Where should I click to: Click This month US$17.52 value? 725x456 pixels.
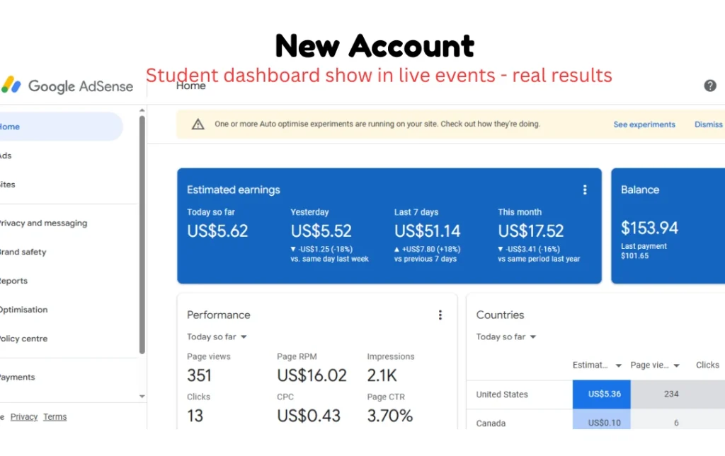click(x=531, y=230)
